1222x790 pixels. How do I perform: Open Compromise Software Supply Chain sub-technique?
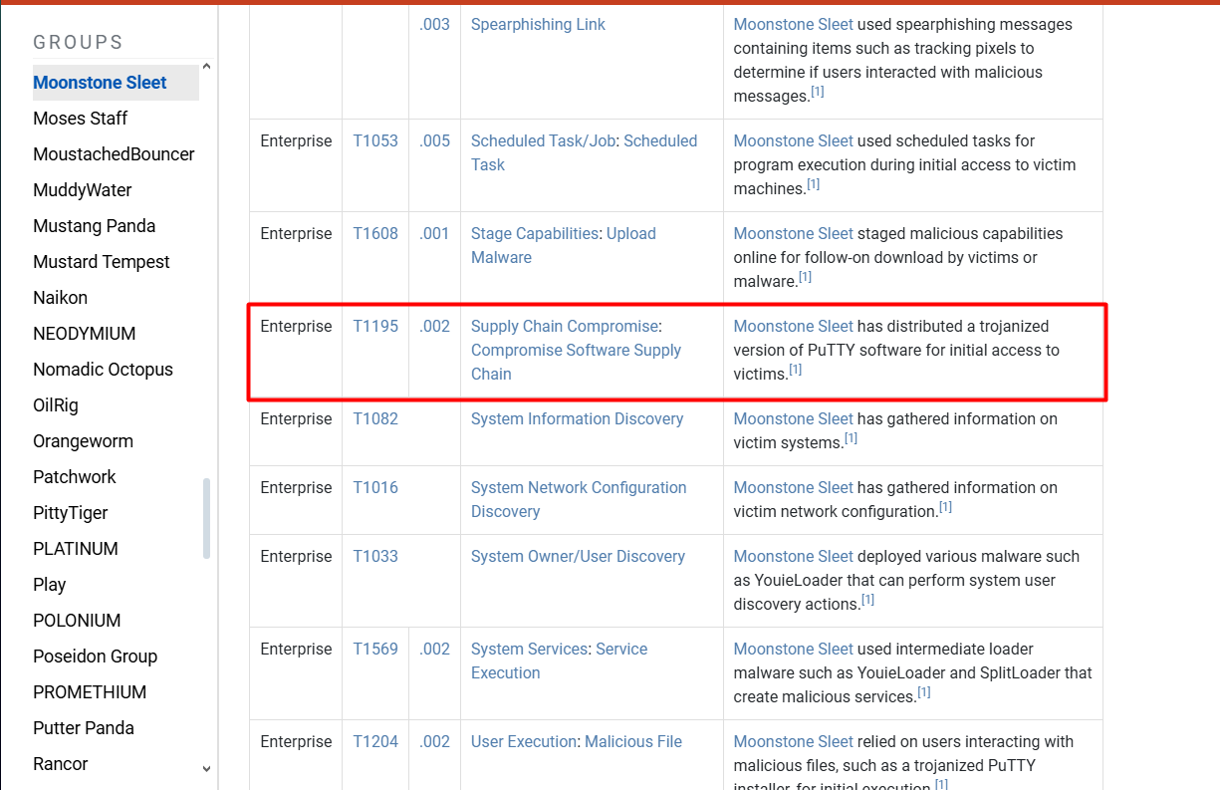pyautogui.click(x=576, y=363)
